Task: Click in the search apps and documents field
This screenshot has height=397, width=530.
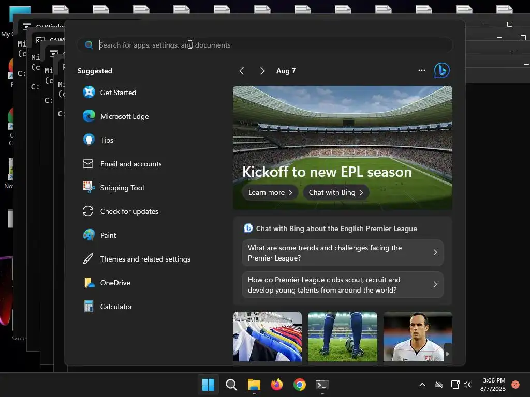Action: pyautogui.click(x=264, y=45)
